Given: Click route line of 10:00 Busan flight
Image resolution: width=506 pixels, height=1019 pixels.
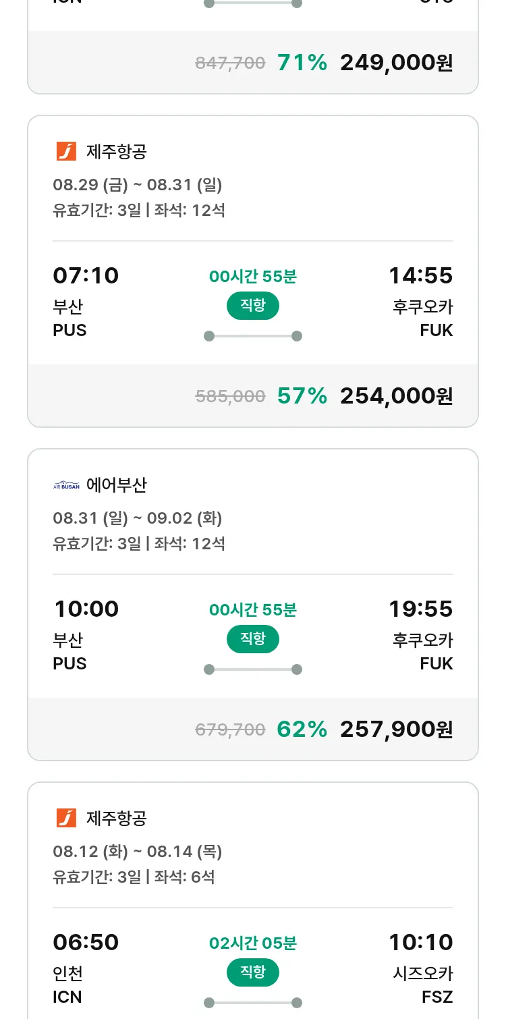Looking at the screenshot, I should pos(252,669).
